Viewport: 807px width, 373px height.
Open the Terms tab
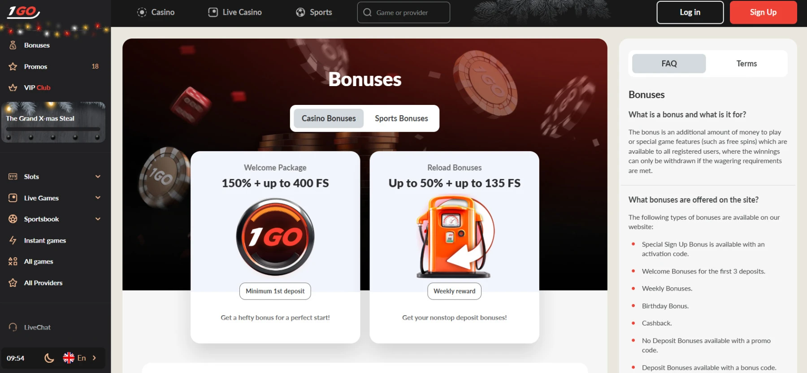[746, 64]
